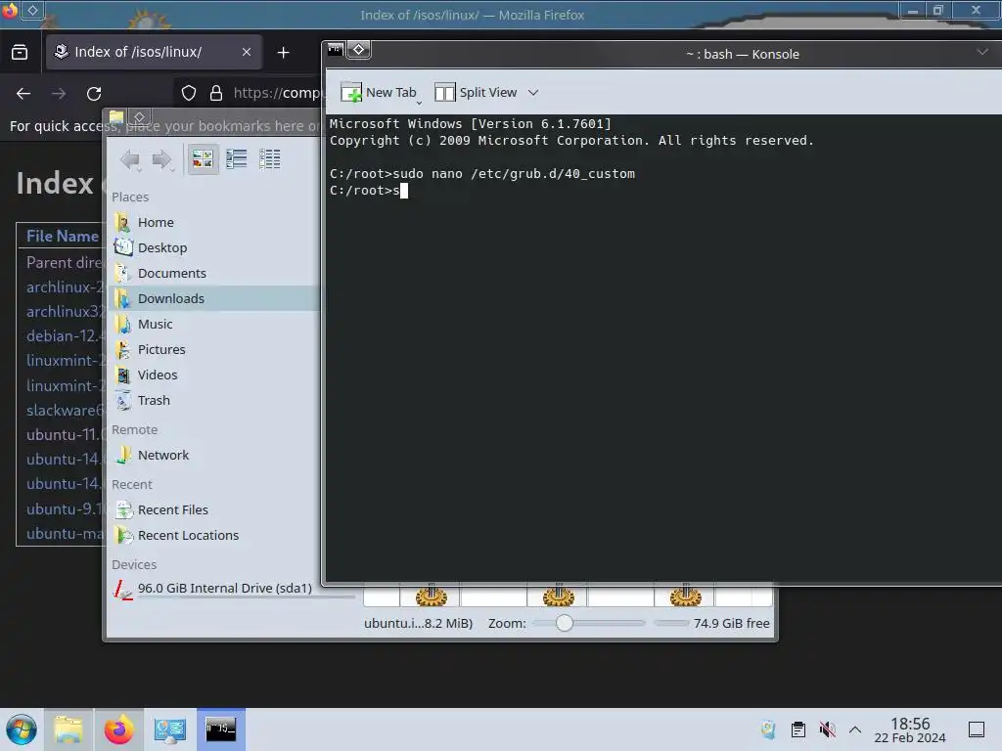Image resolution: width=1002 pixels, height=751 pixels.
Task: Open the debian-12 link
Action: 64,336
